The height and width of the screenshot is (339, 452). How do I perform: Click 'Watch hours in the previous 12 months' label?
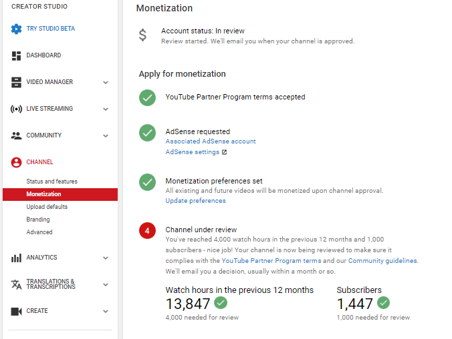(x=239, y=290)
